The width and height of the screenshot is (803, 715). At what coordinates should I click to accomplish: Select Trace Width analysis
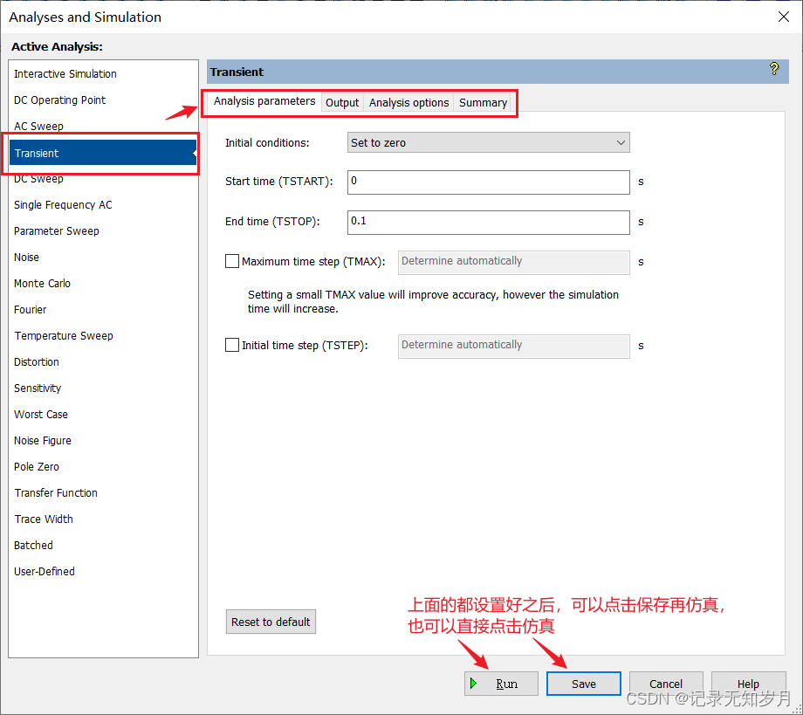103,519
